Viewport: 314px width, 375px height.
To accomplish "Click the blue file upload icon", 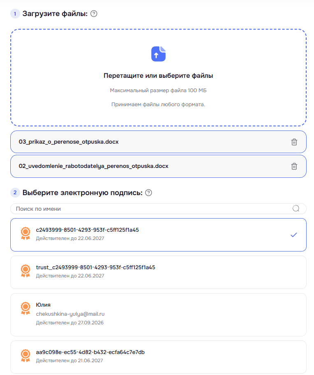I will click(x=158, y=54).
